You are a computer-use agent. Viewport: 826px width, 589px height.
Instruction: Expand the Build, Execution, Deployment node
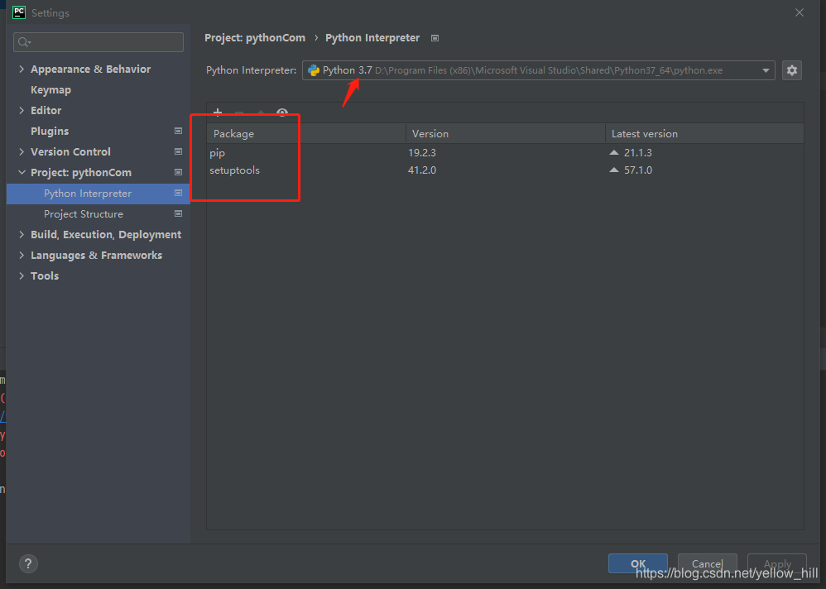pyautogui.click(x=21, y=234)
